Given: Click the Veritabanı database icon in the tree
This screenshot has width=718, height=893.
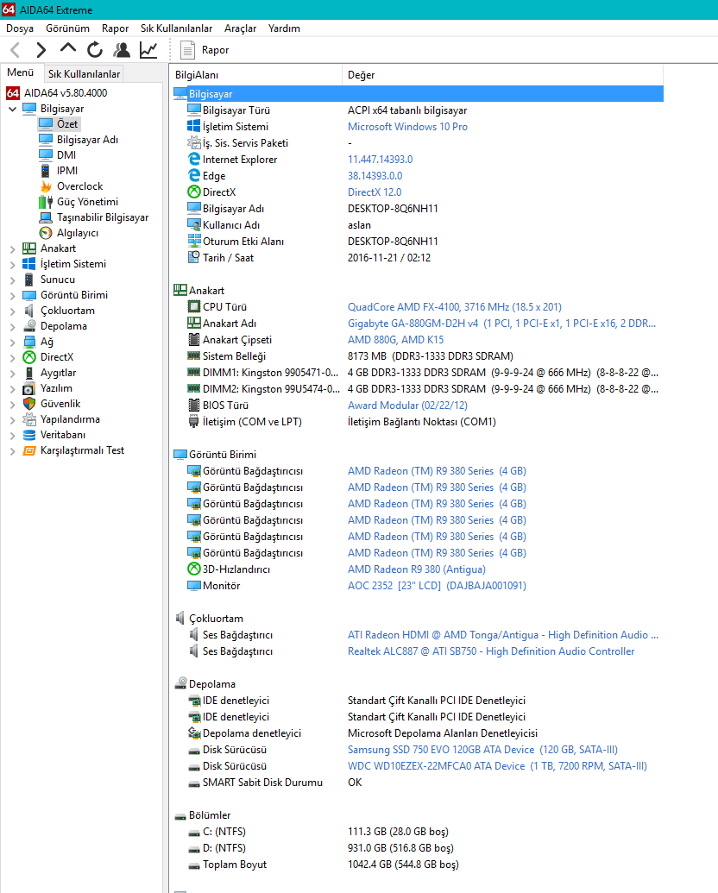Looking at the screenshot, I should 29,435.
